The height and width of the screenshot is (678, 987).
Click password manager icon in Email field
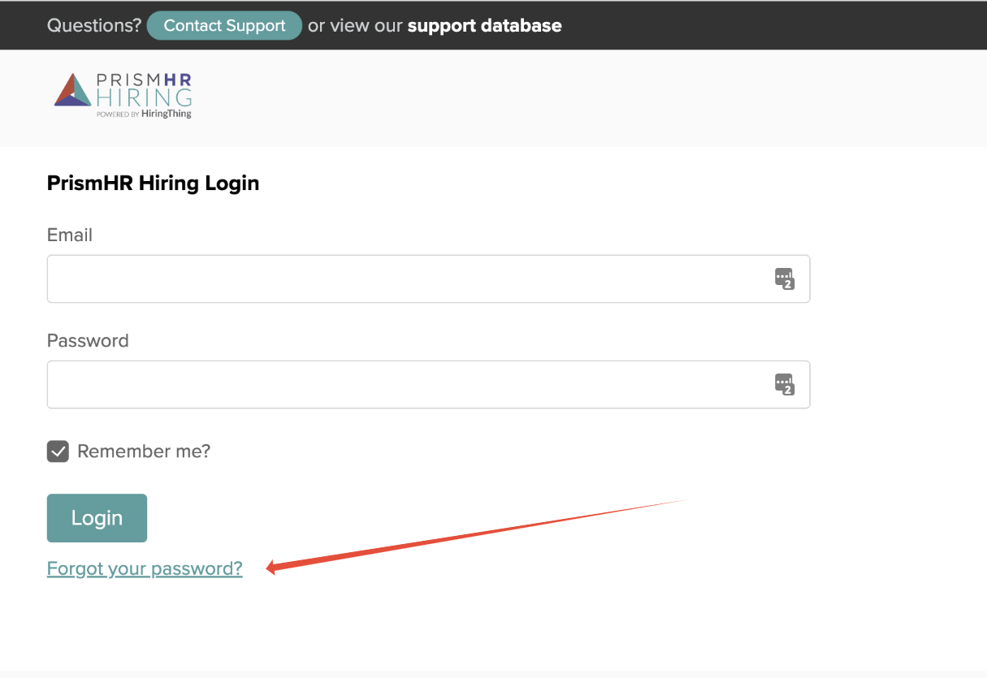pos(784,279)
